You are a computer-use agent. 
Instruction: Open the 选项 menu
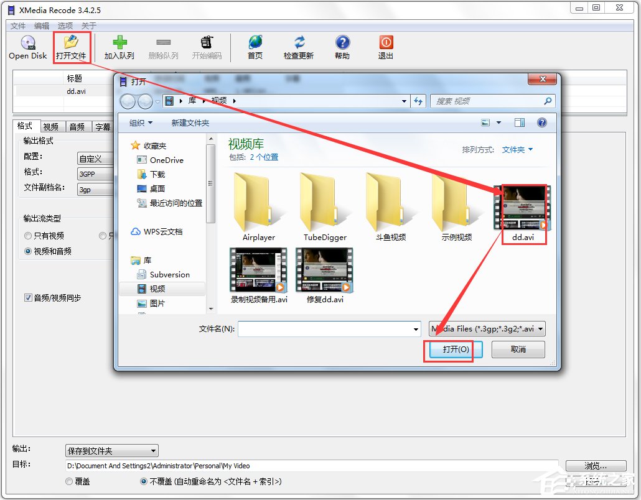coord(65,26)
